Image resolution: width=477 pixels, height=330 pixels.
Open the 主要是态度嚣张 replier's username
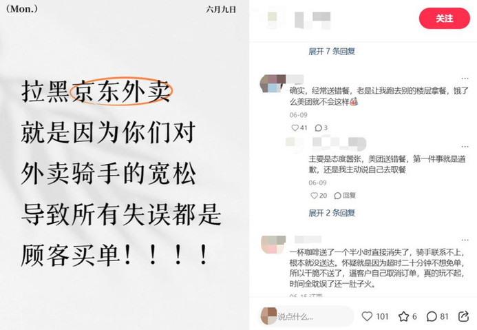coord(339,144)
